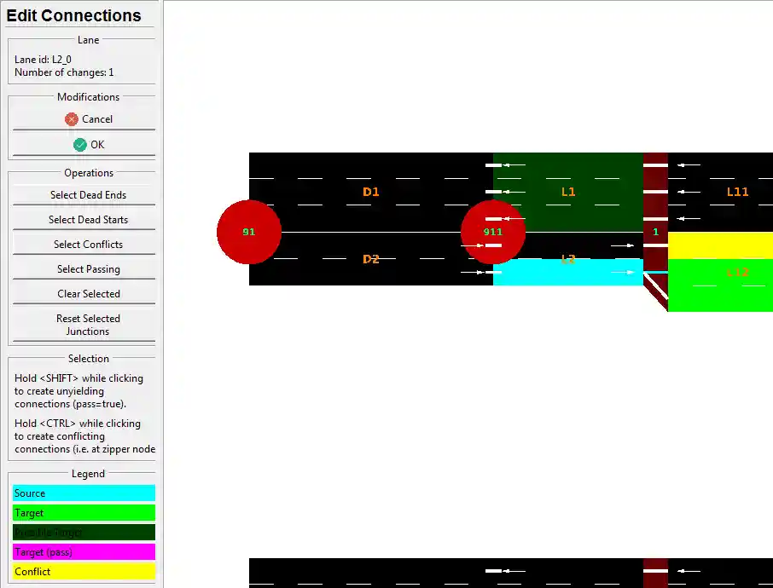Click the red cancel icon
773x588 pixels.
72,119
